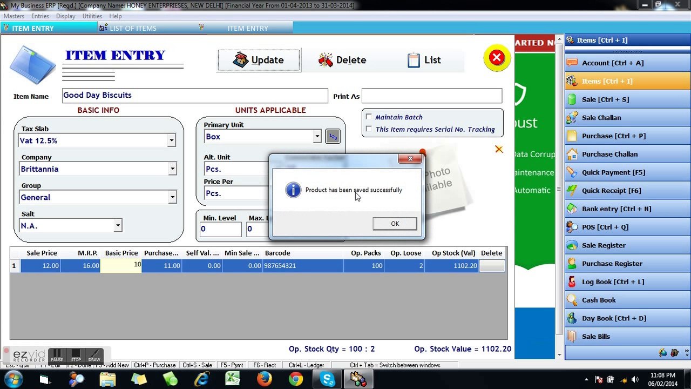Open Sale [Ctrl + S] in sidebar
This screenshot has height=389, width=691.
coord(627,99)
